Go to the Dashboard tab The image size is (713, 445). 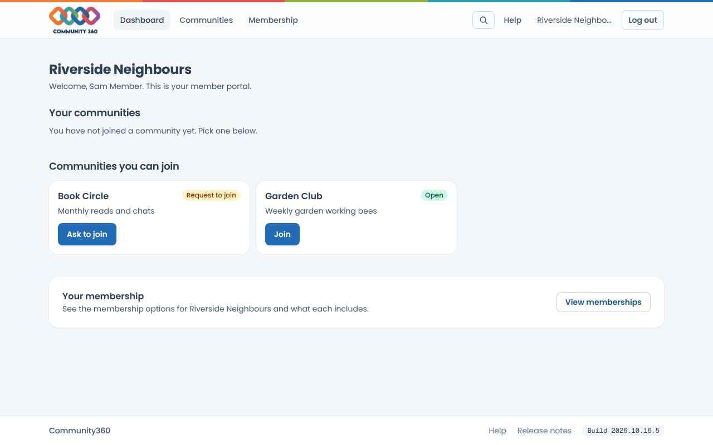tap(142, 20)
